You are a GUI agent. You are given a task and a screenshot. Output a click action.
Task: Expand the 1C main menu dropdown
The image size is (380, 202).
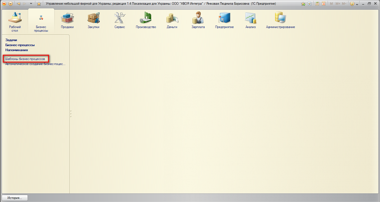(11, 4)
